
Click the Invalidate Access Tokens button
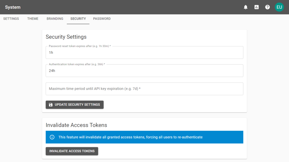tap(72, 151)
